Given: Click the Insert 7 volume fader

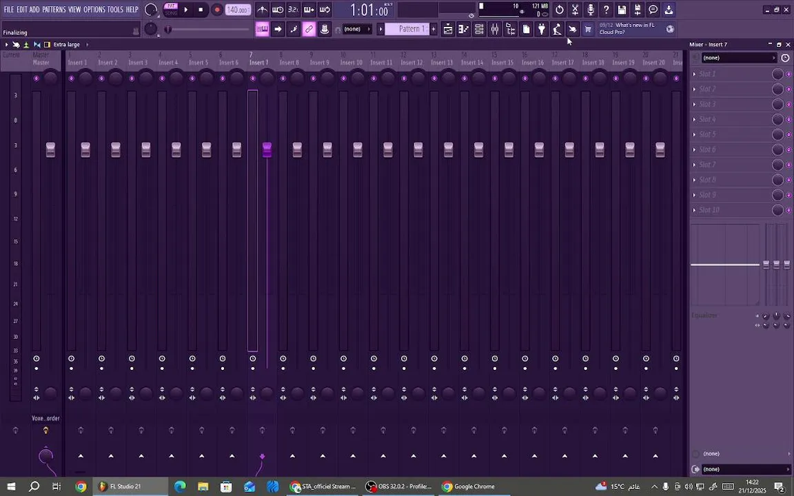Looking at the screenshot, I should click(x=267, y=149).
